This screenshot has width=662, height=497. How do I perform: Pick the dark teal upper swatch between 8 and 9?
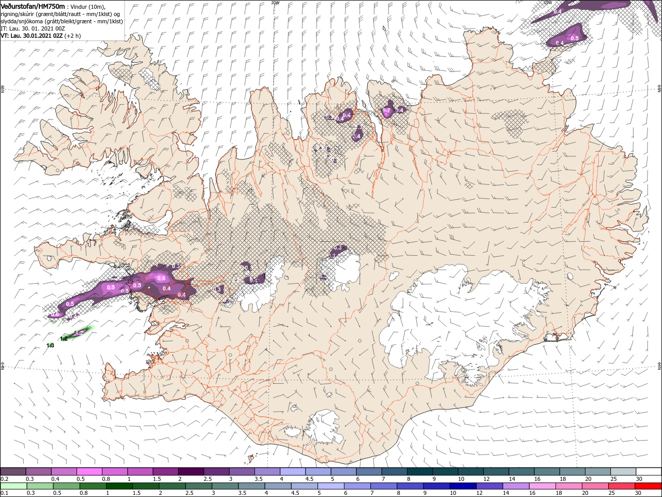420,472
